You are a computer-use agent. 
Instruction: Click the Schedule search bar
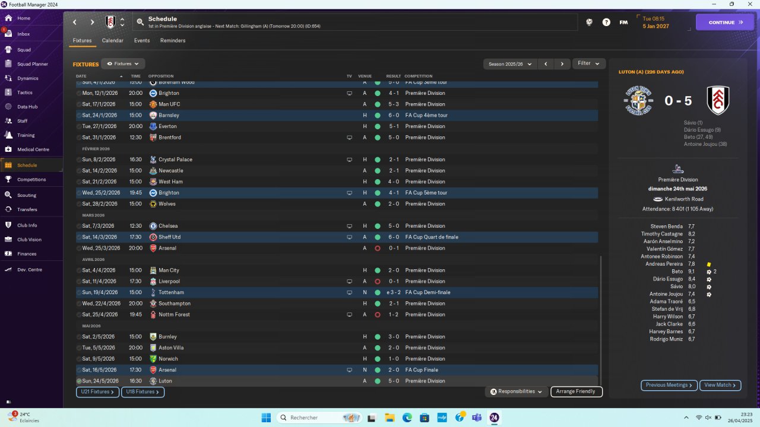coord(354,23)
